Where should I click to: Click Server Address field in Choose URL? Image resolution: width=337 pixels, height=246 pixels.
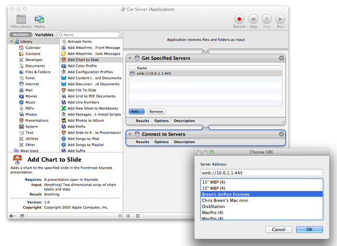(x=261, y=173)
